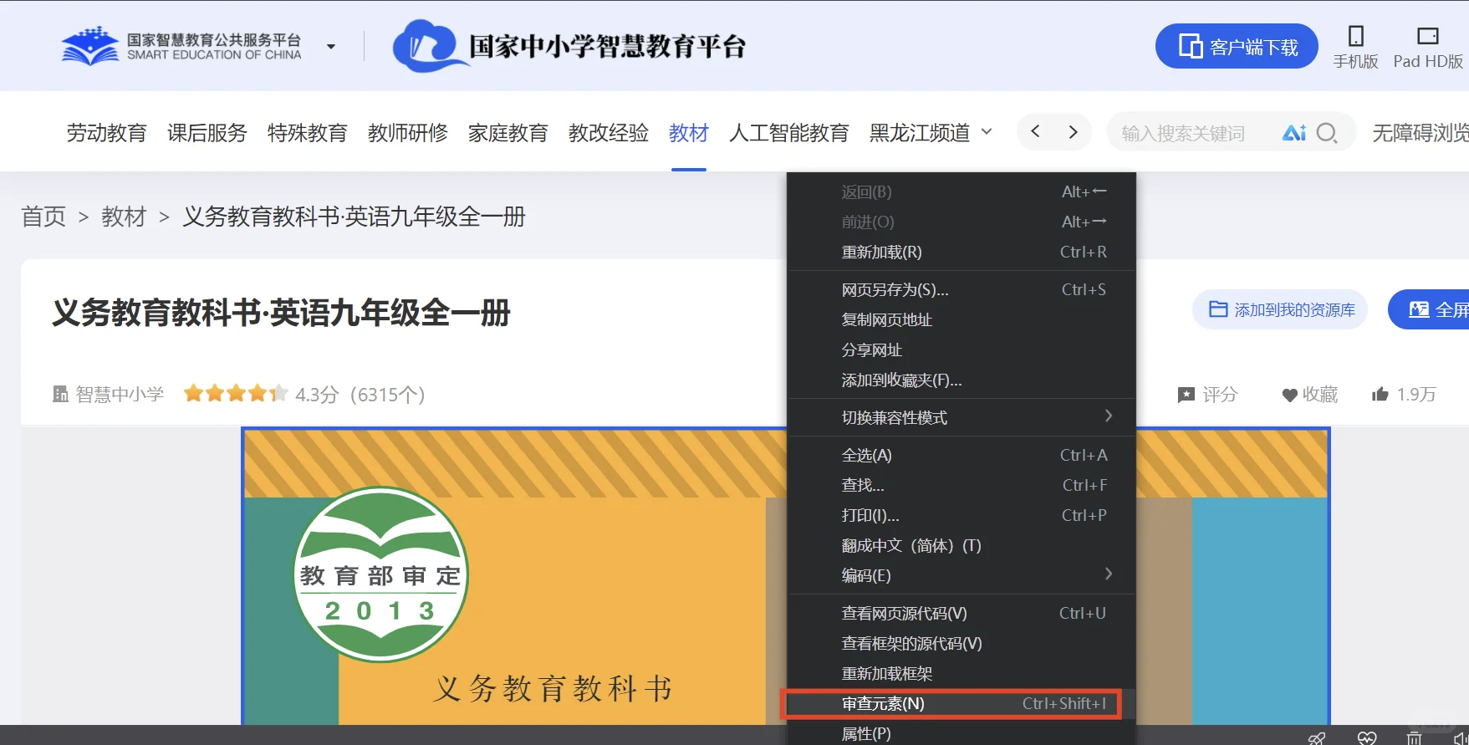Click the rocket accelerator icon in status bar
The width and height of the screenshot is (1469, 745).
pyautogui.click(x=1317, y=737)
